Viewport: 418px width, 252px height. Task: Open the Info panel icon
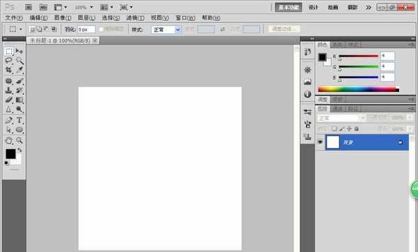(308, 94)
